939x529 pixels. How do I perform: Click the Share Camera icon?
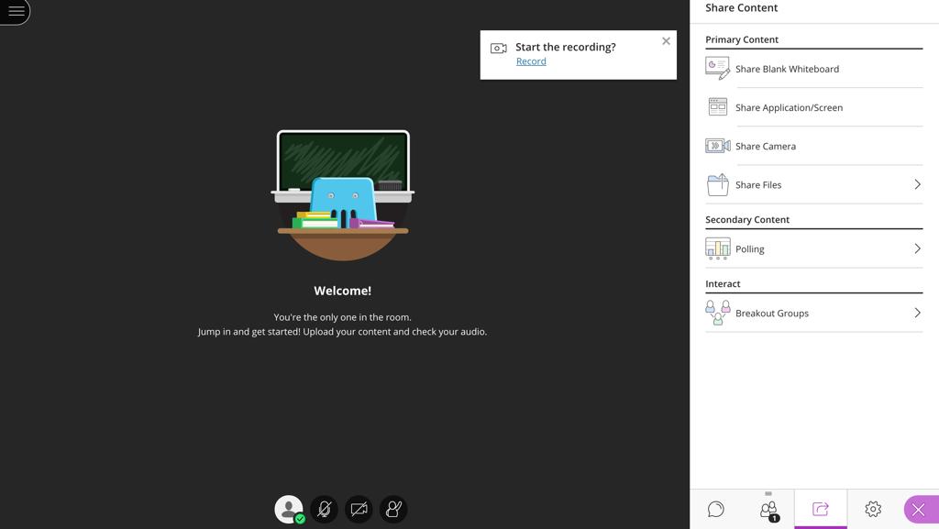(x=717, y=146)
